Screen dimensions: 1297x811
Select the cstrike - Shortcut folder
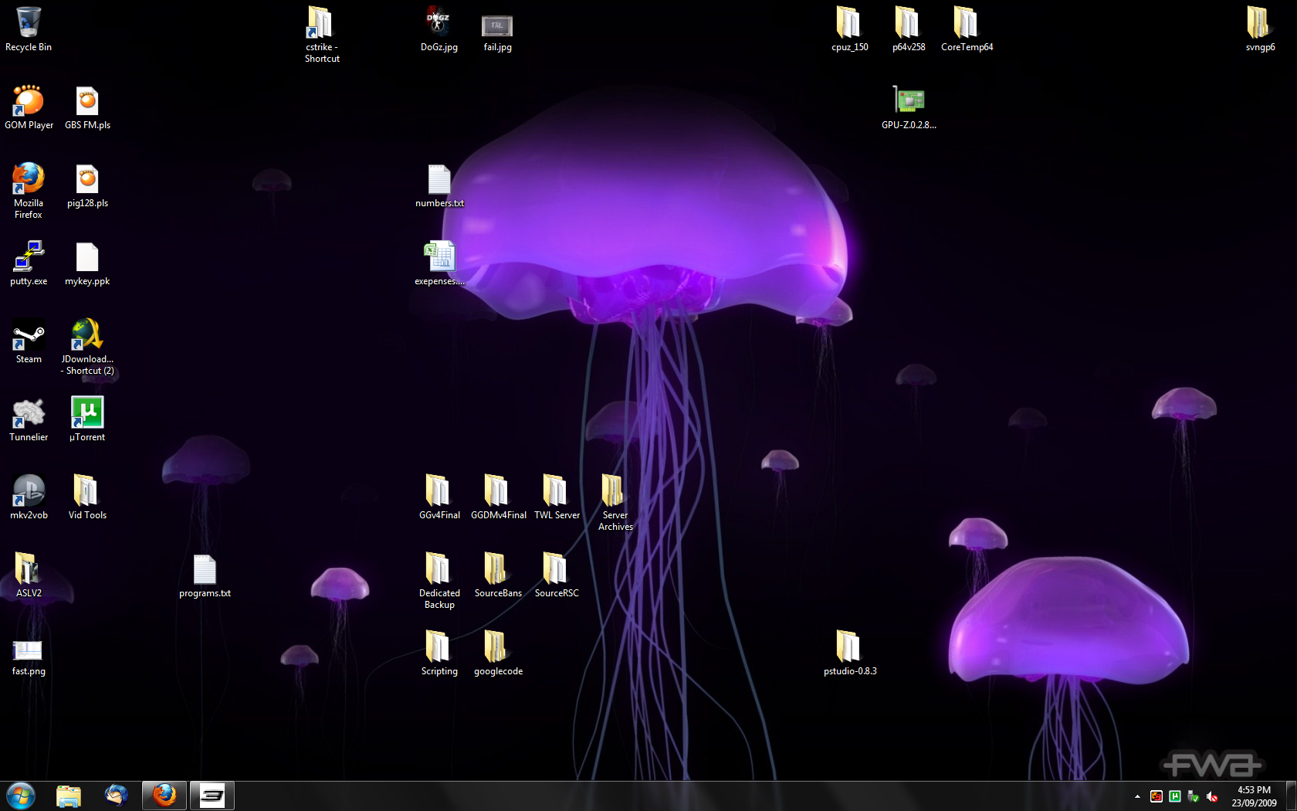(322, 35)
